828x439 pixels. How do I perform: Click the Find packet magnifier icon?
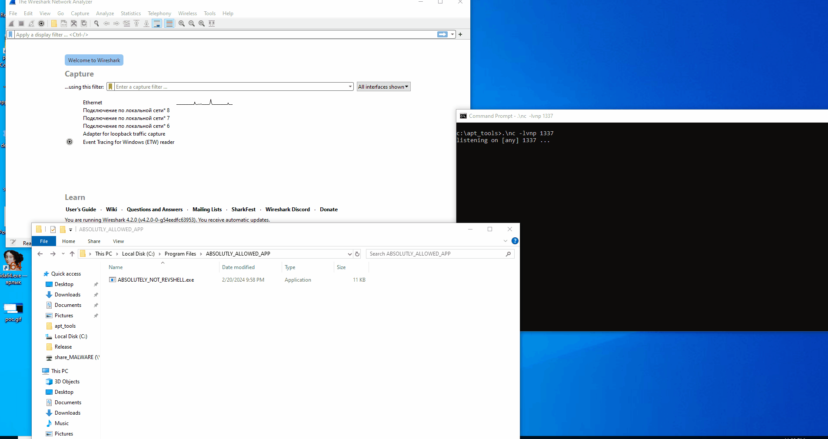point(96,23)
